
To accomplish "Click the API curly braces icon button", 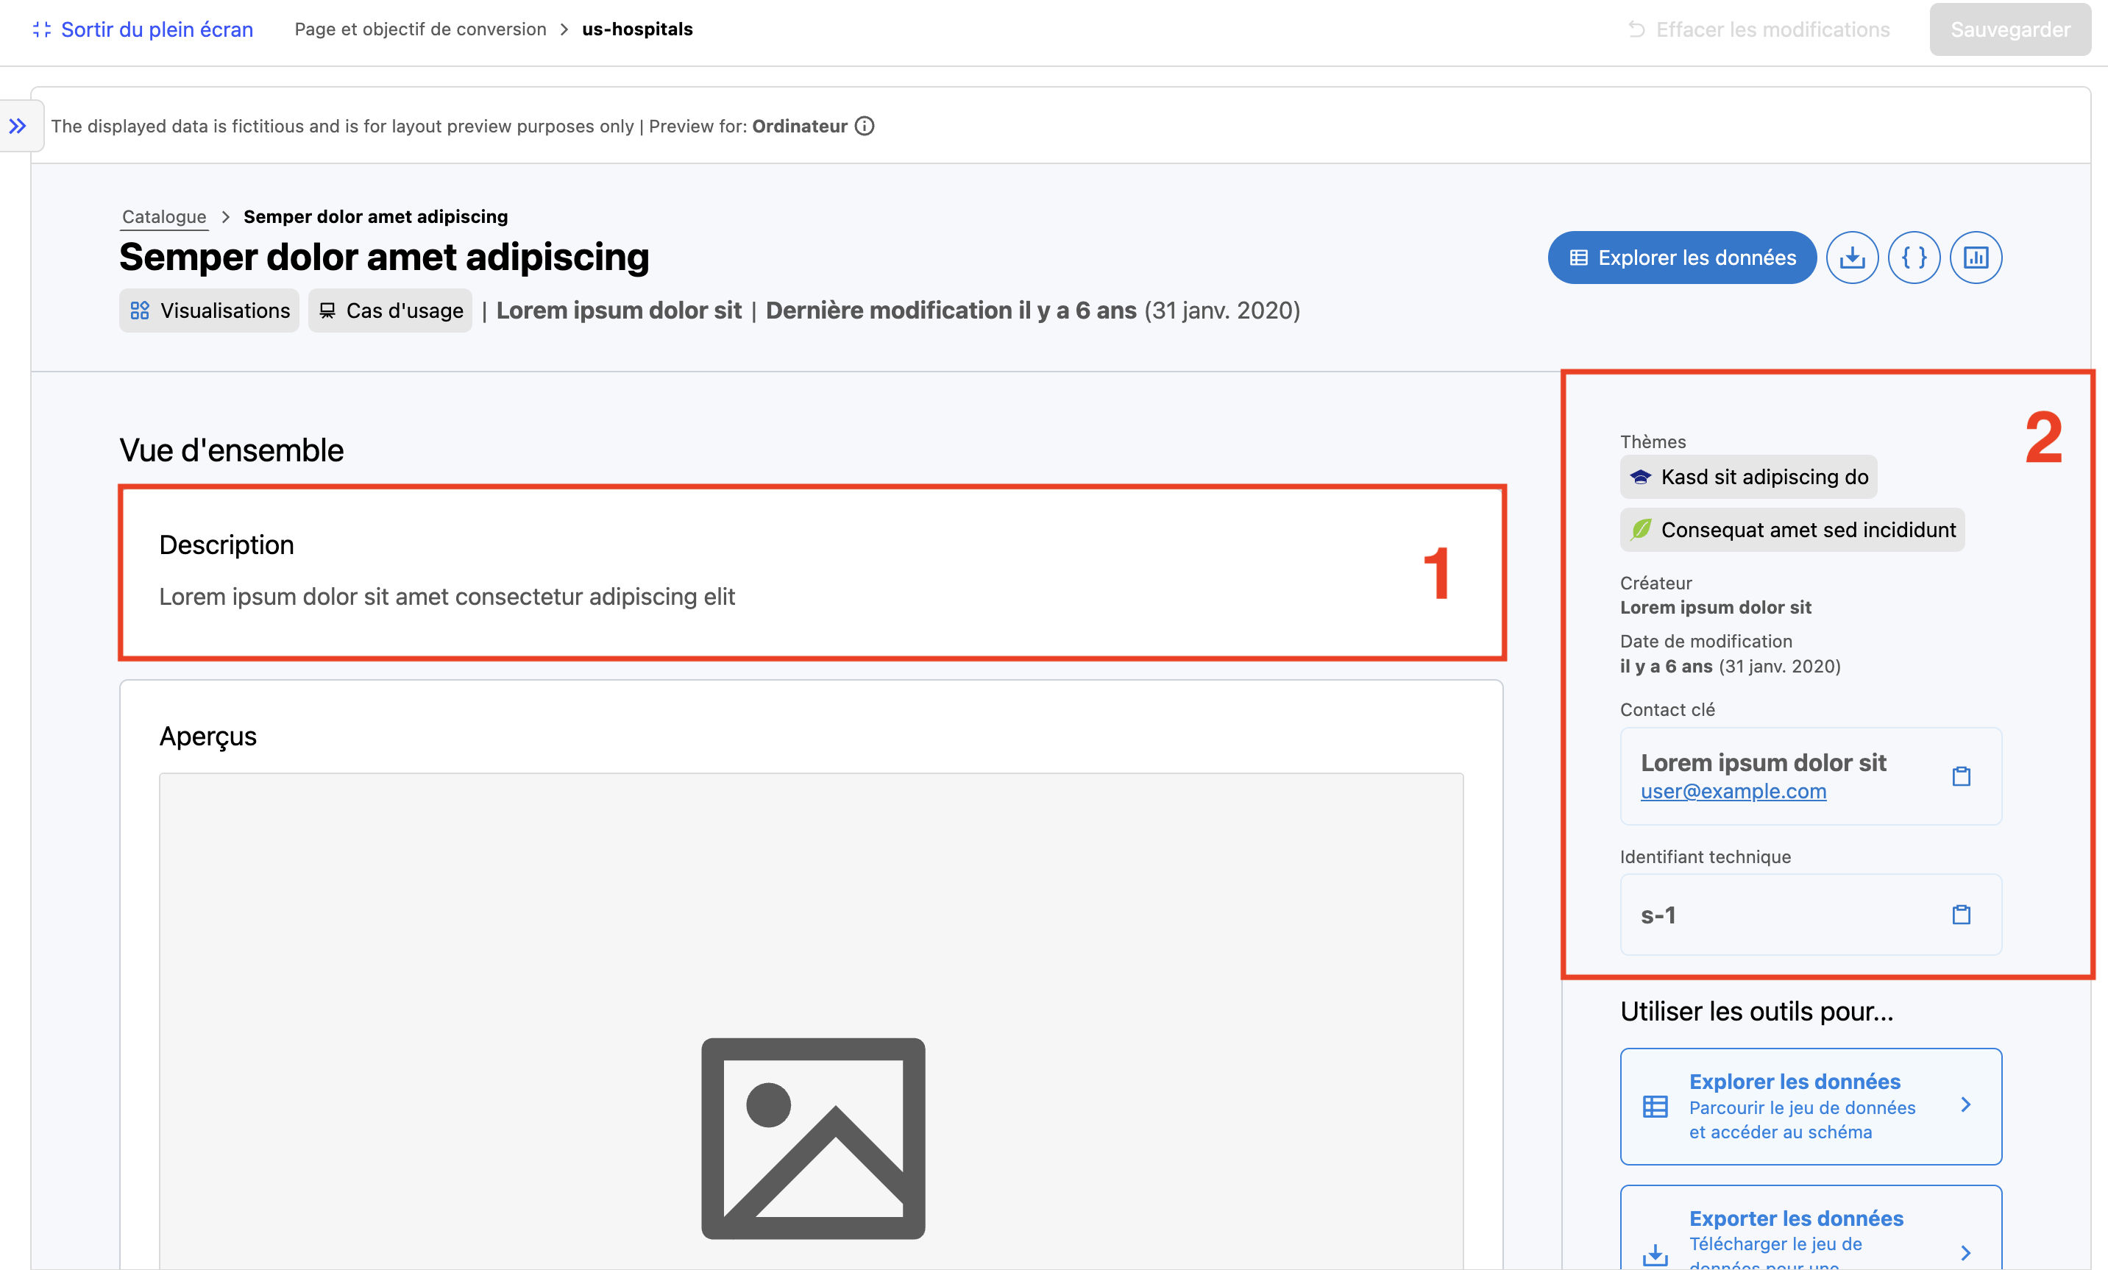I will coord(1914,257).
